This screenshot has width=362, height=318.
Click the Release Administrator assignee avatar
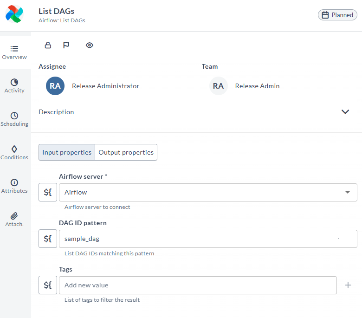click(55, 86)
